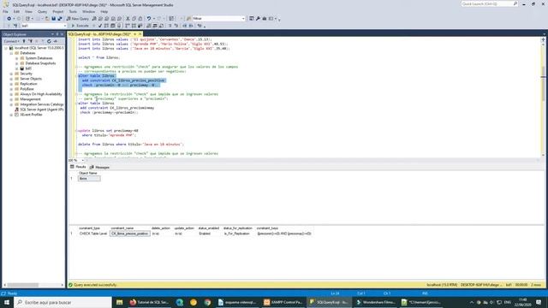
Task: Close the SQLQuery6.sql document tab
Action: [140, 34]
